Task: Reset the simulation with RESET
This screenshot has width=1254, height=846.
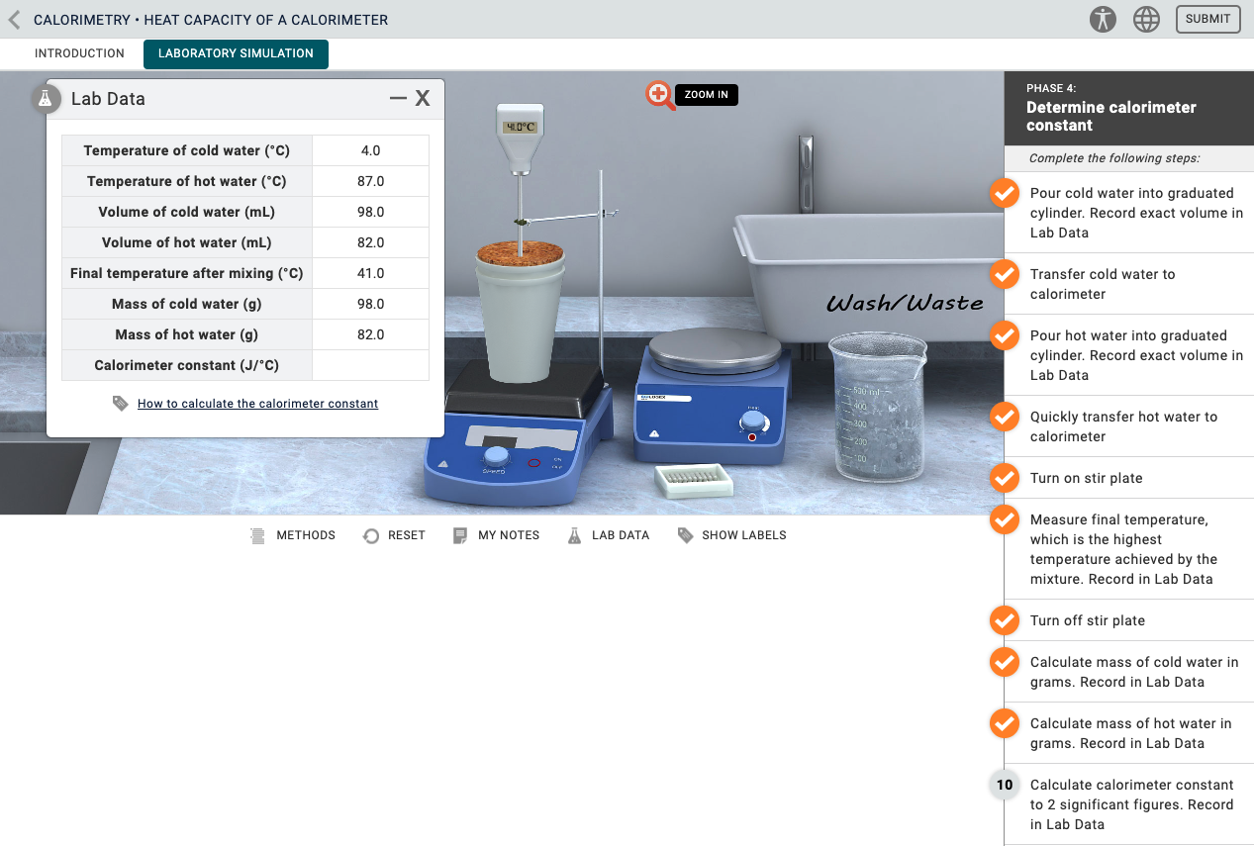Action: coord(394,535)
